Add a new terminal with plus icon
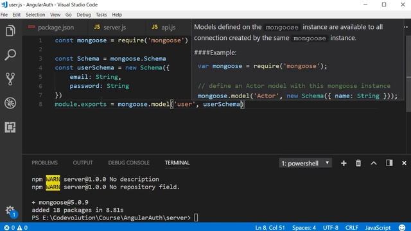The image size is (411, 231). click(x=344, y=163)
